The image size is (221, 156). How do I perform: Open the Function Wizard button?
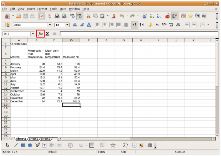coord(40,34)
